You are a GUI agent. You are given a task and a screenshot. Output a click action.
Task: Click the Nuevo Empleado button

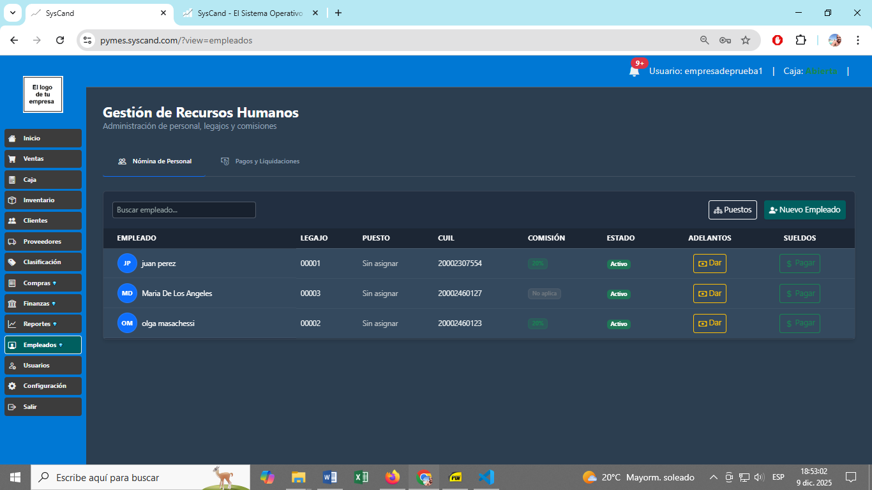coord(804,210)
